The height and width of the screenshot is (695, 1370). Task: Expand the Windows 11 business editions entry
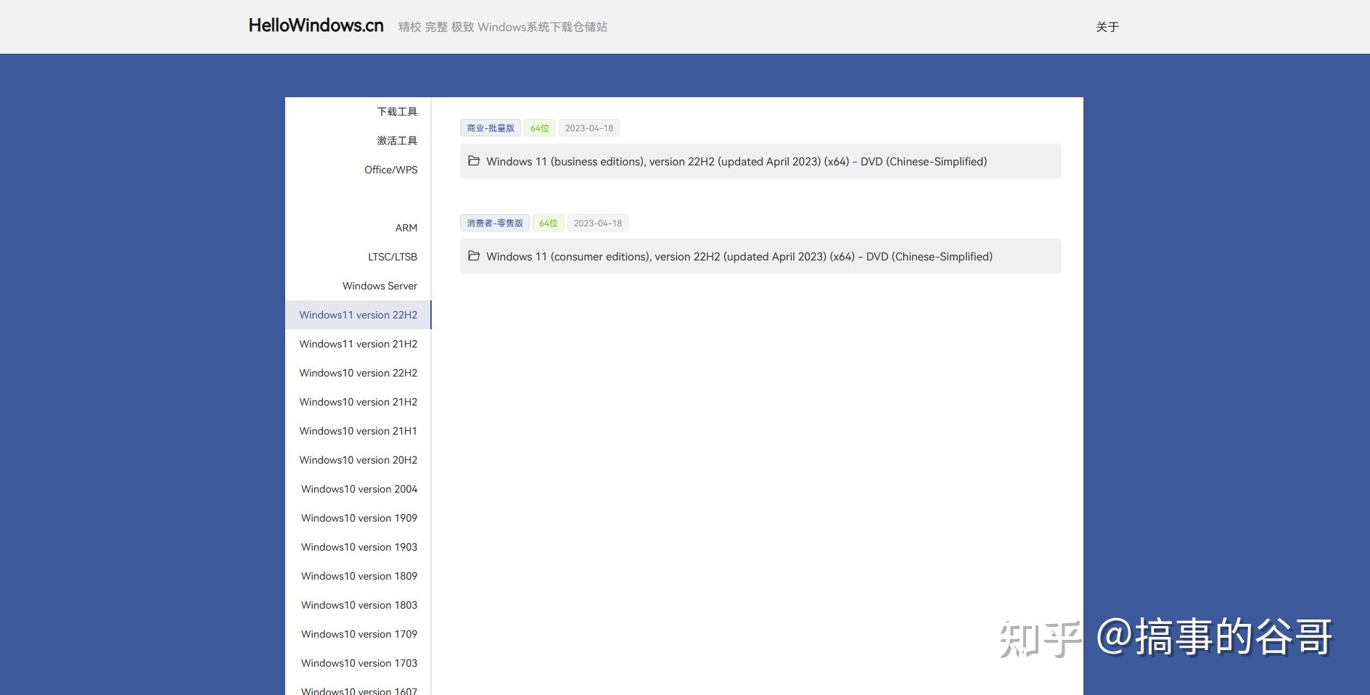click(760, 161)
